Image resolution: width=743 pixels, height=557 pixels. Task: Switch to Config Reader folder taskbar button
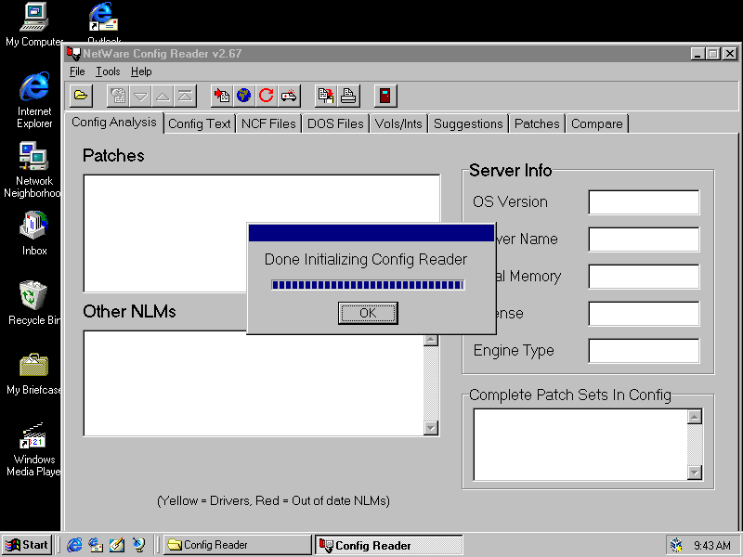point(238,545)
